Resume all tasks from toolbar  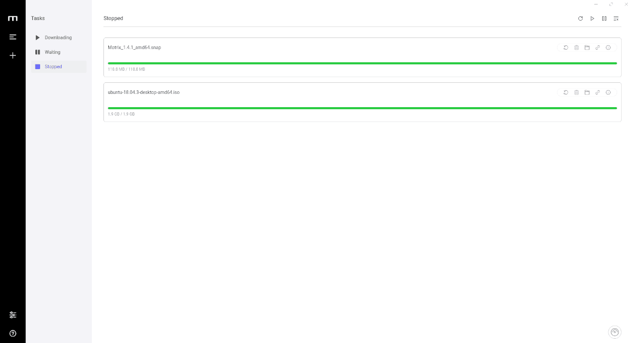592,18
